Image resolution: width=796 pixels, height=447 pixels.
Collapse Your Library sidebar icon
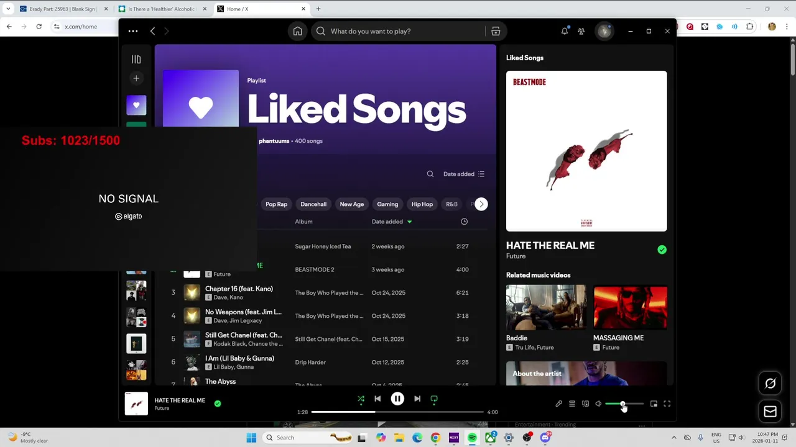(136, 60)
